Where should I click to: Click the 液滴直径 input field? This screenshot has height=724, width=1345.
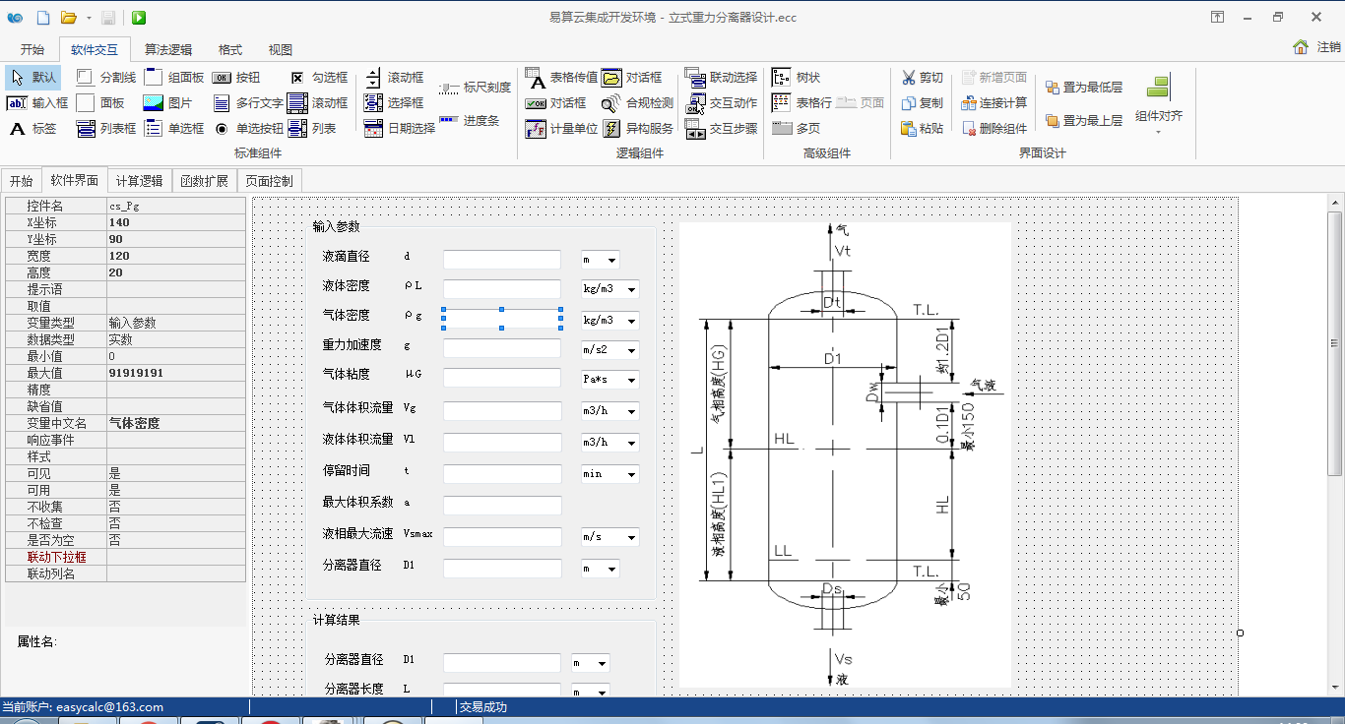(x=501, y=260)
